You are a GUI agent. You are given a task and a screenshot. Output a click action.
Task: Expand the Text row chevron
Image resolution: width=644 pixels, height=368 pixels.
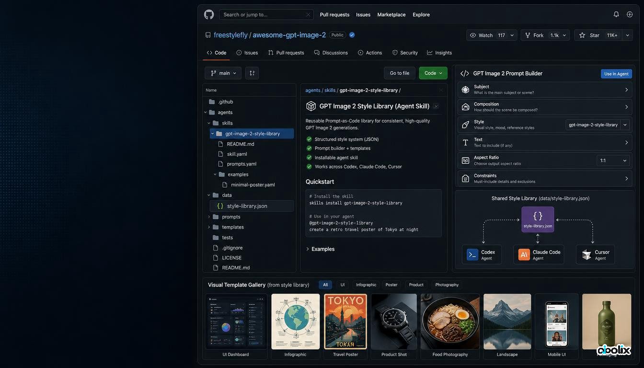click(x=626, y=142)
